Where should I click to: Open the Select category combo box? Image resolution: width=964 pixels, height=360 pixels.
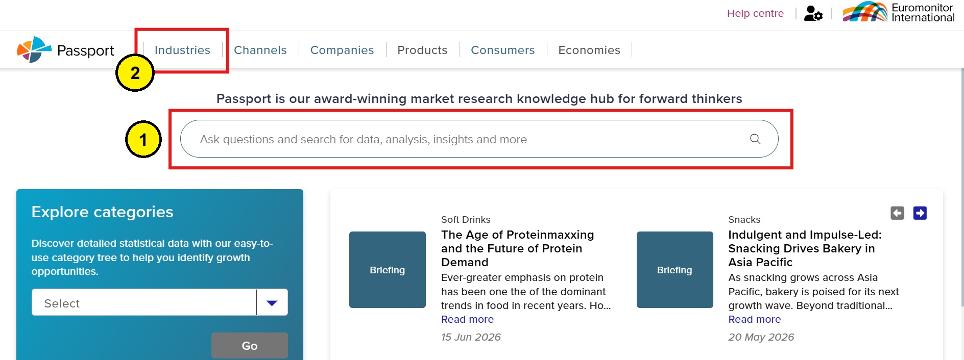coord(160,303)
